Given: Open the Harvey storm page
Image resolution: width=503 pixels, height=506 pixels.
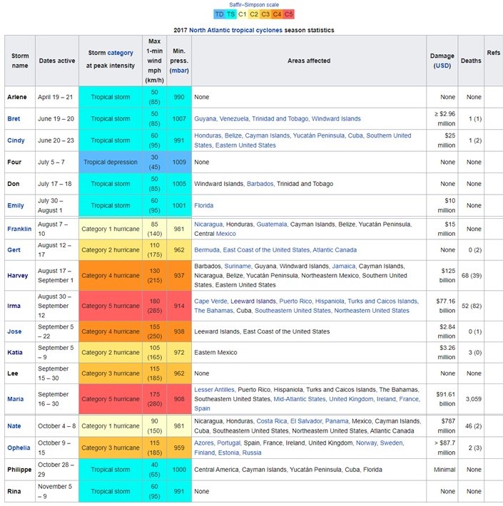Looking at the screenshot, I should tap(18, 276).
